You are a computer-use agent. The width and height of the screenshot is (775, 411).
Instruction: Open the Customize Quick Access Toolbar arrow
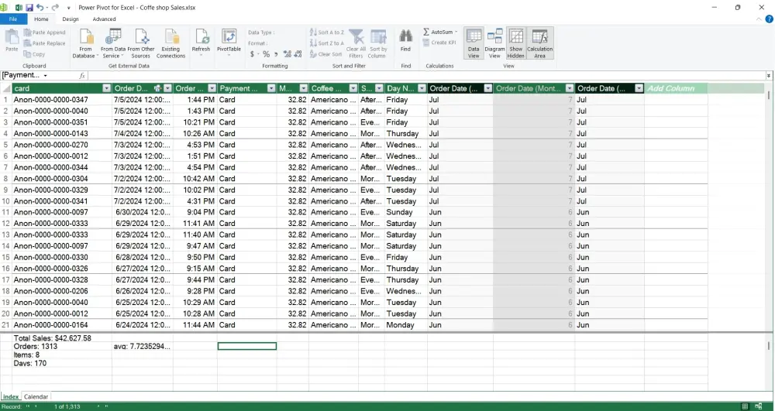[68, 8]
